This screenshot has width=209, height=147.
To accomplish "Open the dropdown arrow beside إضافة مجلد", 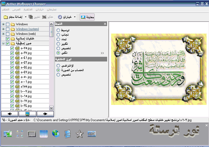I will (x=26, y=17).
